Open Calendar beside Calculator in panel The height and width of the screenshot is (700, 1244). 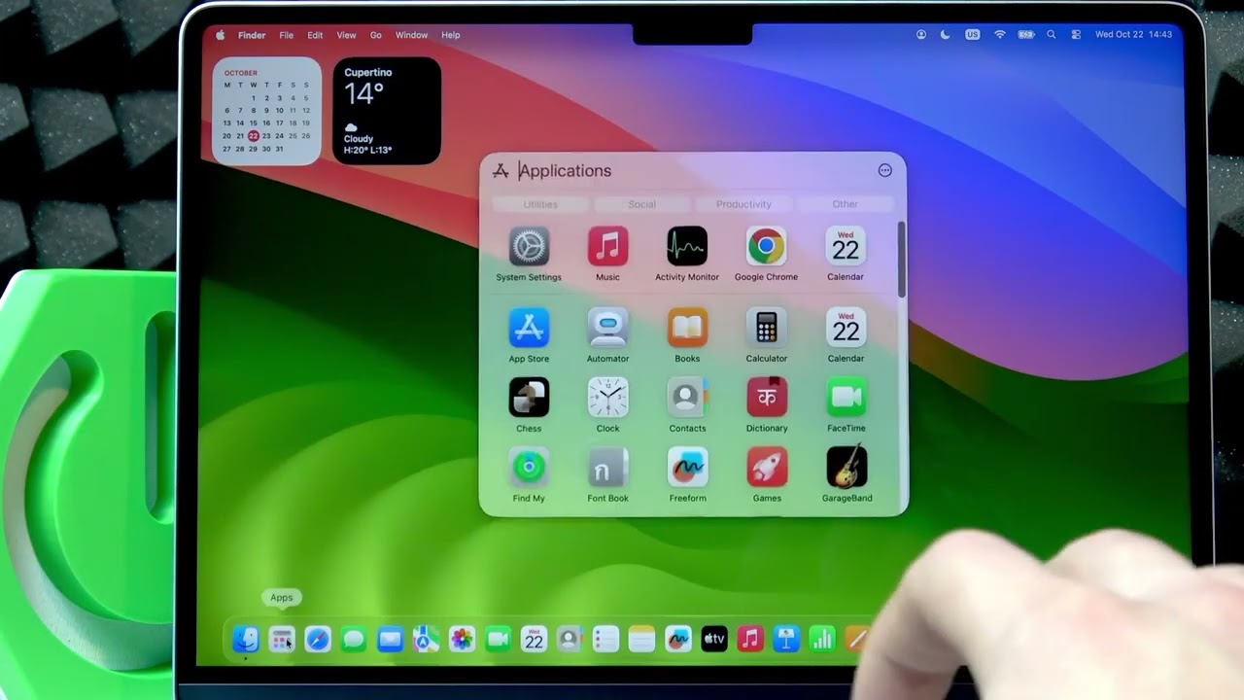click(846, 329)
